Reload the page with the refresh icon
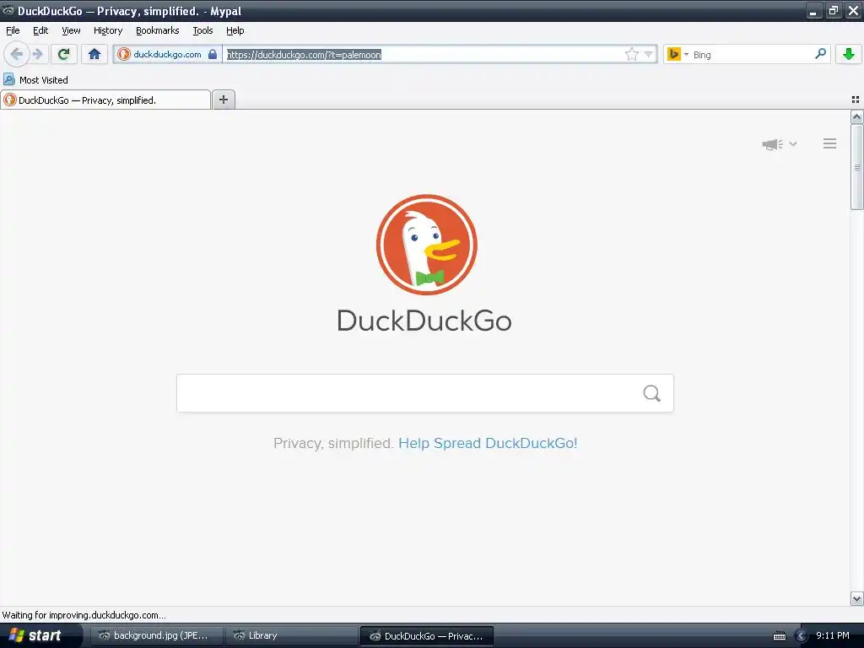Image resolution: width=864 pixels, height=648 pixels. pos(64,54)
